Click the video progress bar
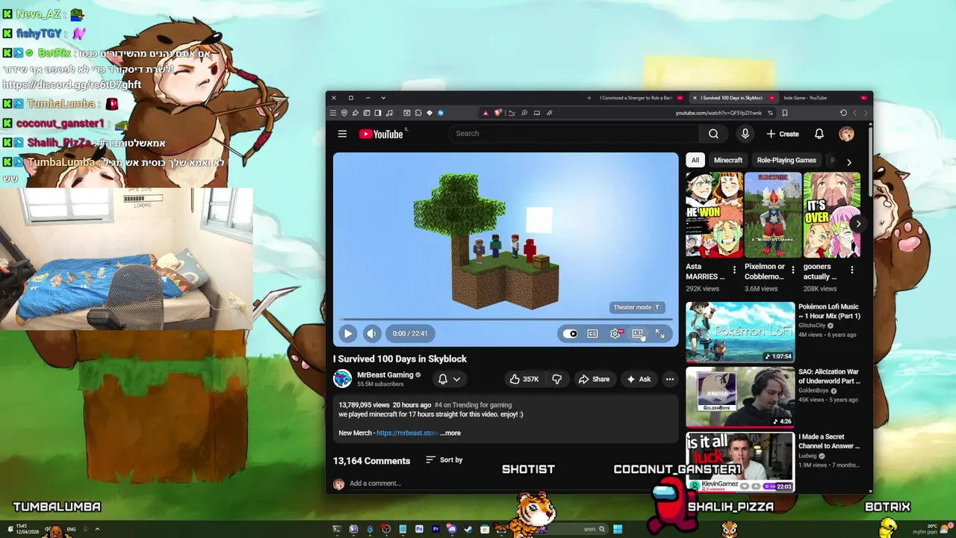Screen dimensions: 956x538 pos(506,319)
